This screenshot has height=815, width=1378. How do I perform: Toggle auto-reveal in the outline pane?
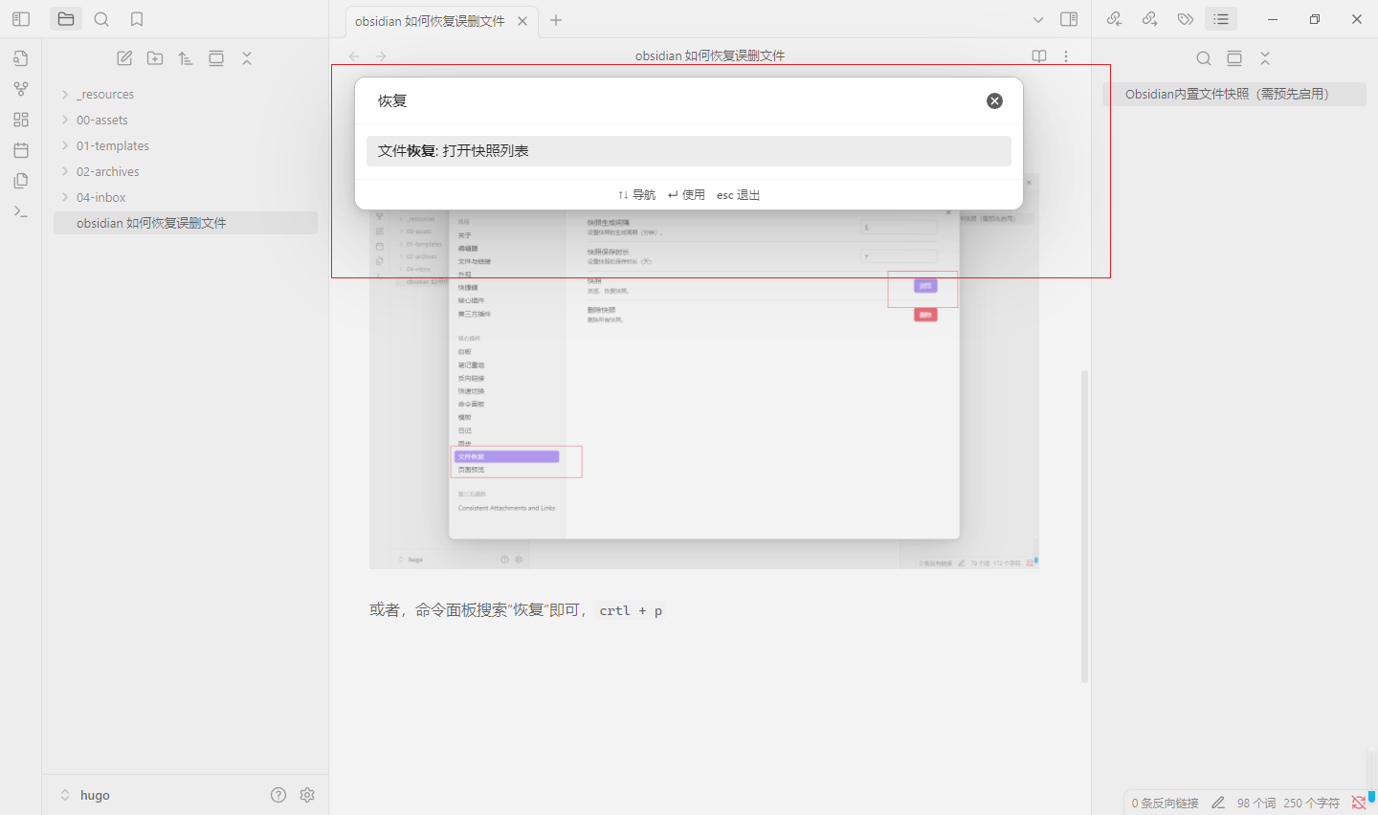(x=1234, y=58)
